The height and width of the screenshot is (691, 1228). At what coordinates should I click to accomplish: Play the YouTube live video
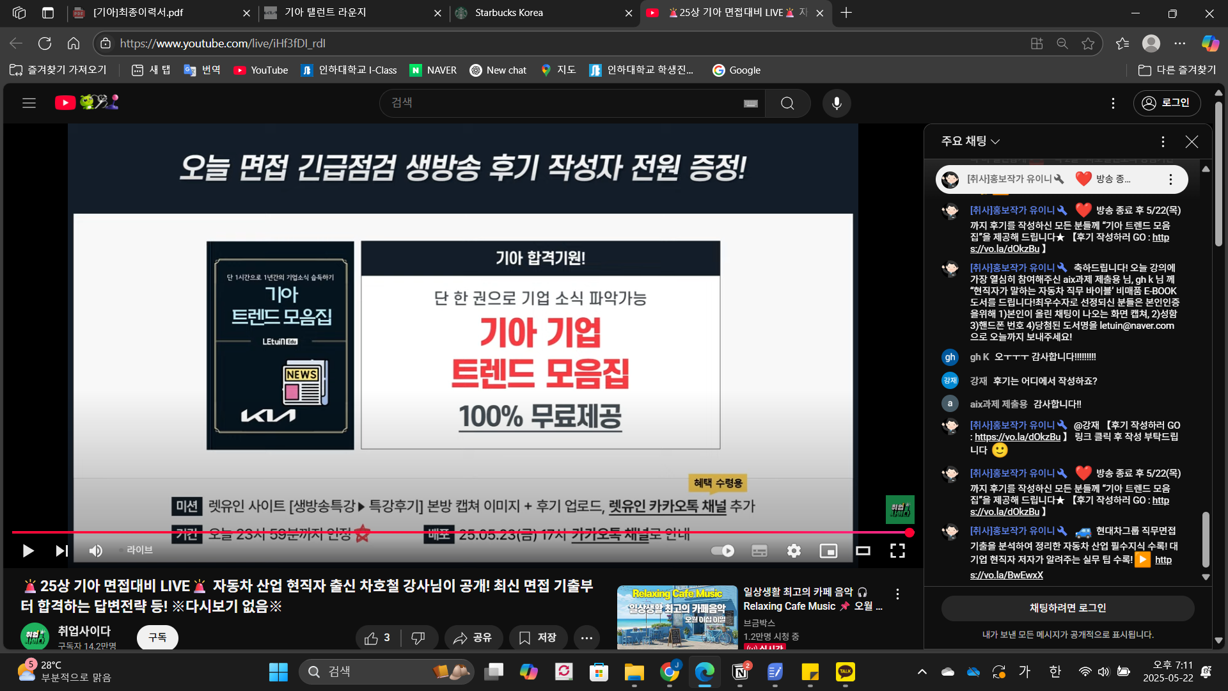point(28,551)
